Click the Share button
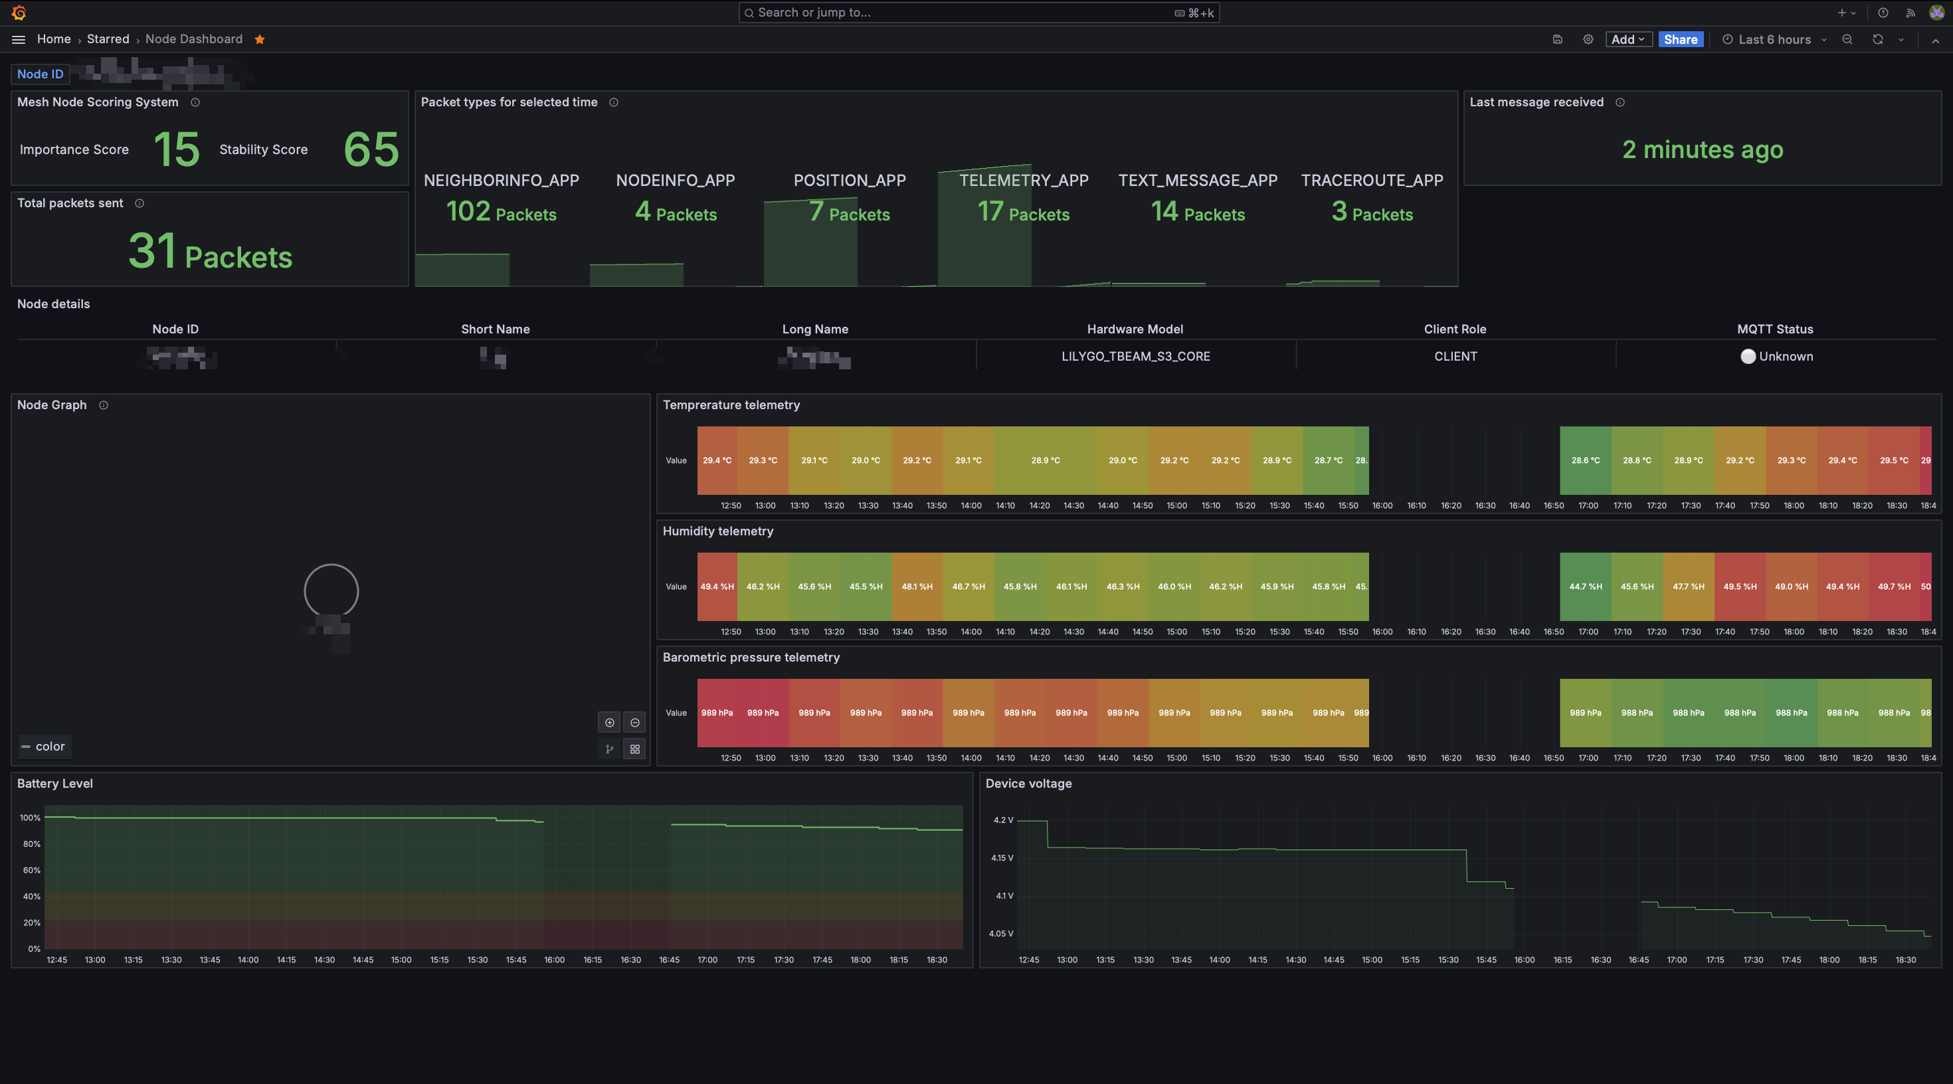The height and width of the screenshot is (1084, 1953). 1680,39
